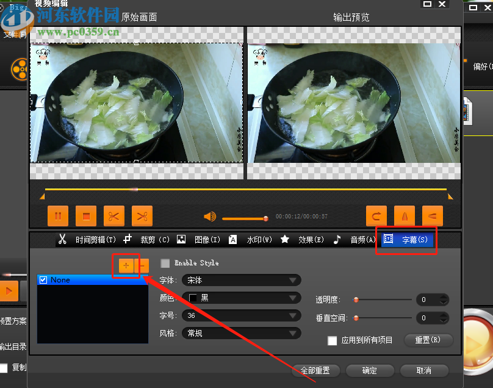This screenshot has height=388, width=493.
Task: Uncheck the None subtitle entry
Action: (x=43, y=279)
